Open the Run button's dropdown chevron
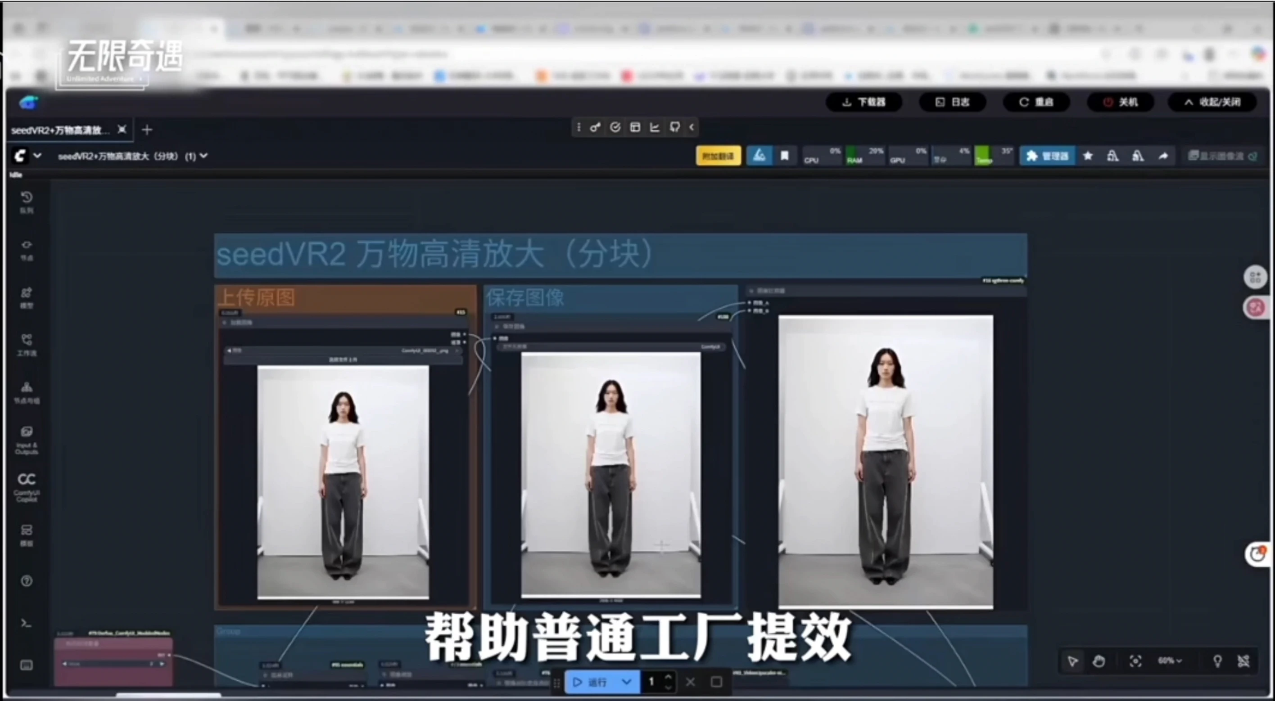This screenshot has width=1275, height=701. coord(627,682)
